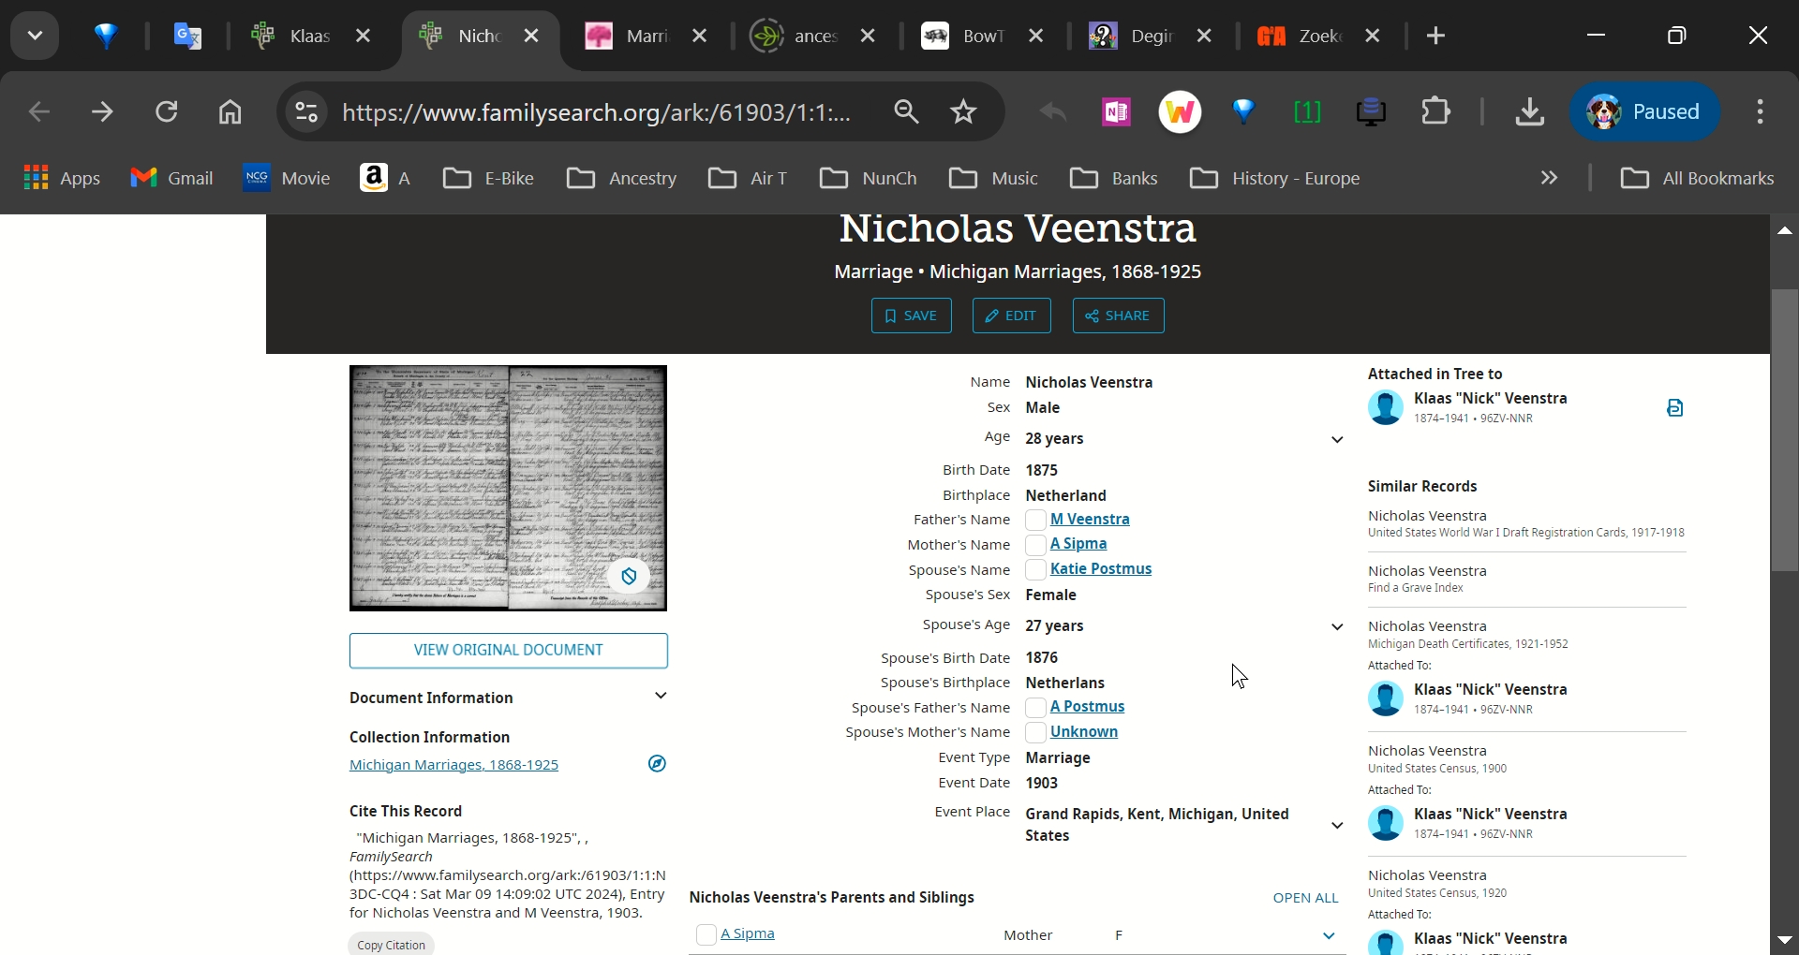1799x955 pixels.
Task: Switch to the Zoek browser tab
Action: tap(1321, 37)
